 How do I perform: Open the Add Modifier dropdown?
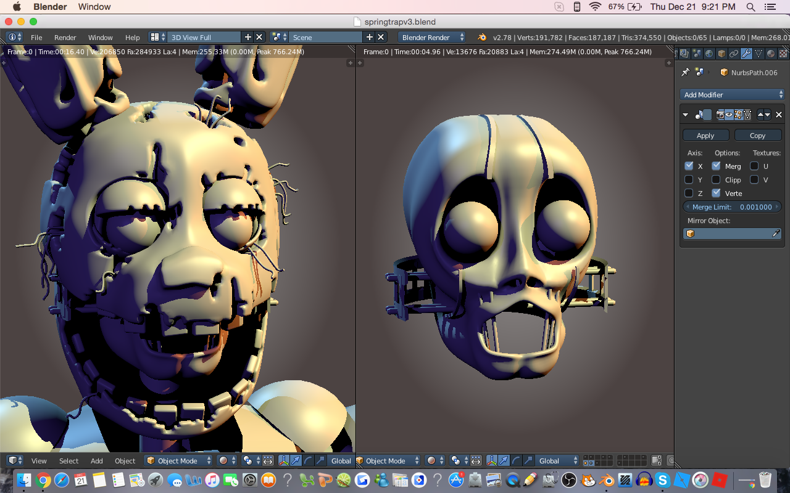point(732,94)
